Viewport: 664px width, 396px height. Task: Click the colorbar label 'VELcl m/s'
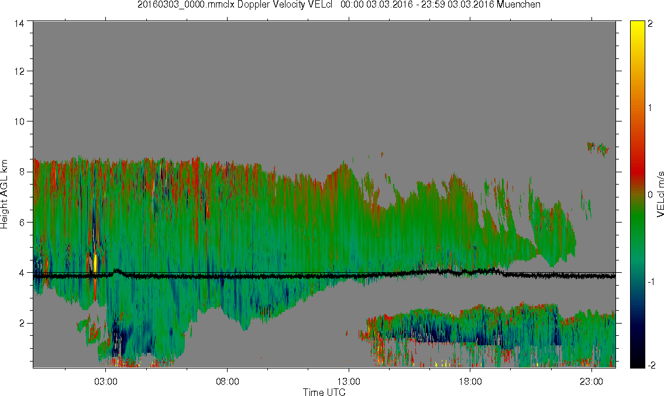[660, 194]
